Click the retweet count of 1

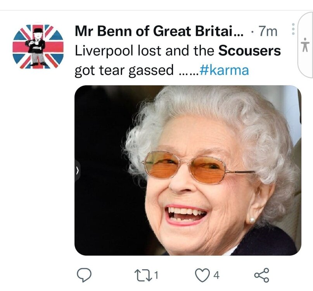(156, 275)
